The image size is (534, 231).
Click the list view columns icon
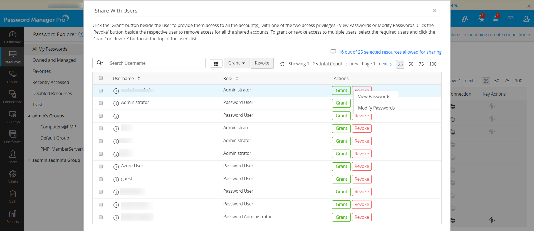[216, 64]
